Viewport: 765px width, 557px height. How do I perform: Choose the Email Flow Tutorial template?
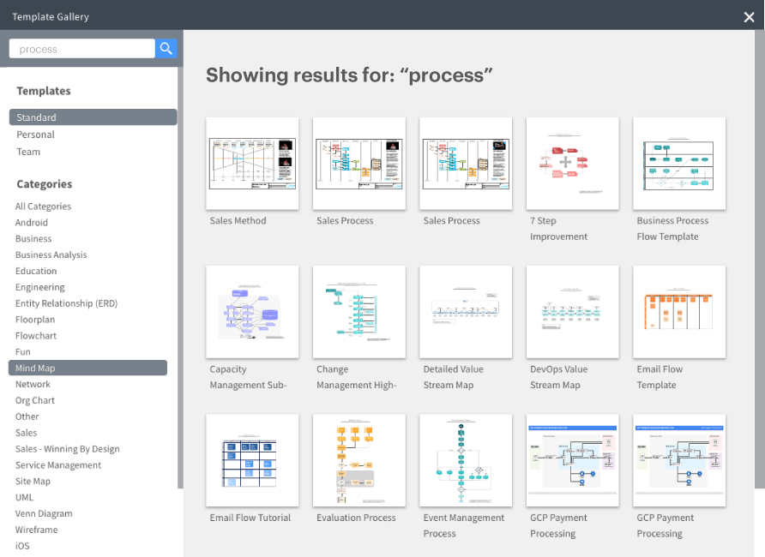[251, 460]
